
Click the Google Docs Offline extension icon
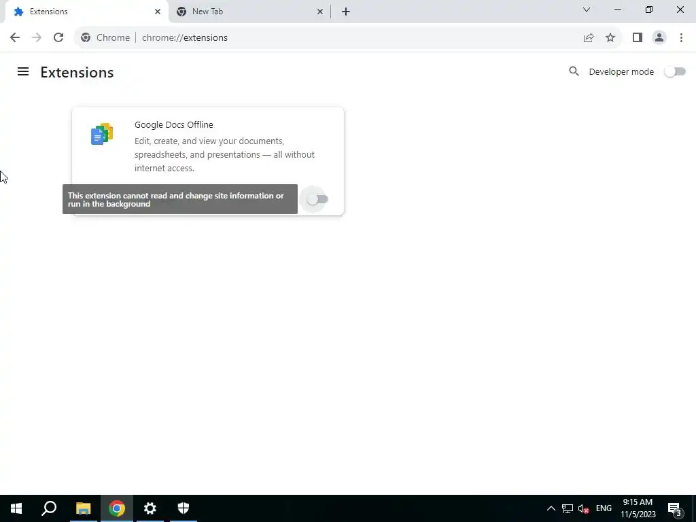[x=102, y=134]
